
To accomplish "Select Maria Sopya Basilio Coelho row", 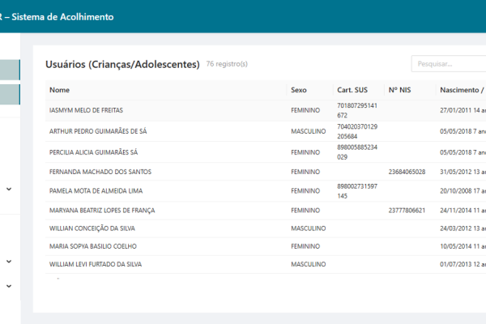I will coord(93,246).
